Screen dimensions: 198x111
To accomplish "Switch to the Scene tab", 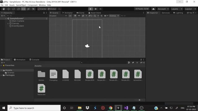I will point(54,13).
